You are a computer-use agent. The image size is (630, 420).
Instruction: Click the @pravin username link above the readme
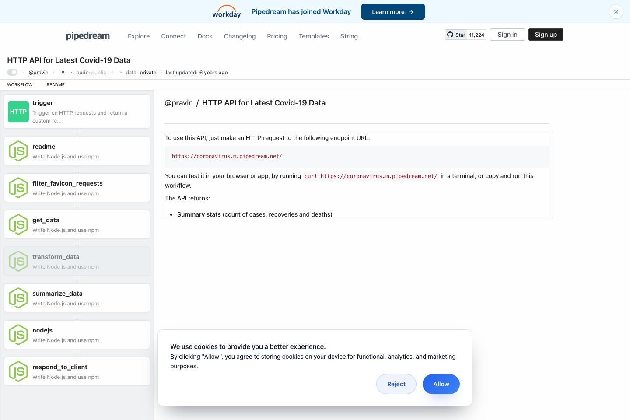(x=179, y=102)
